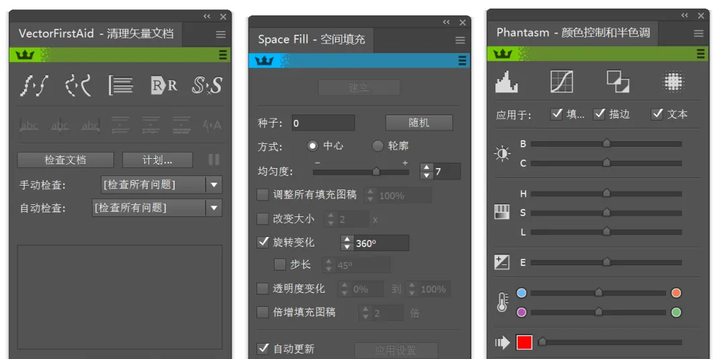Viewport: 725px width, 359px height.
Task: Click the RR text tag icon in VectorFirstAid
Action: click(164, 85)
